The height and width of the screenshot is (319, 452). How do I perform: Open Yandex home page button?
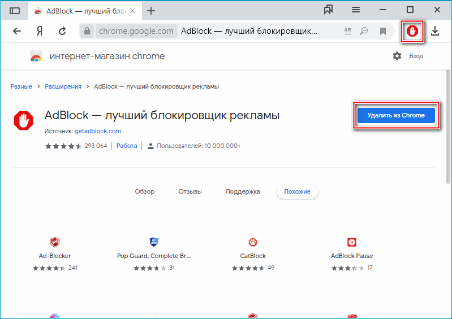pyautogui.click(x=40, y=31)
